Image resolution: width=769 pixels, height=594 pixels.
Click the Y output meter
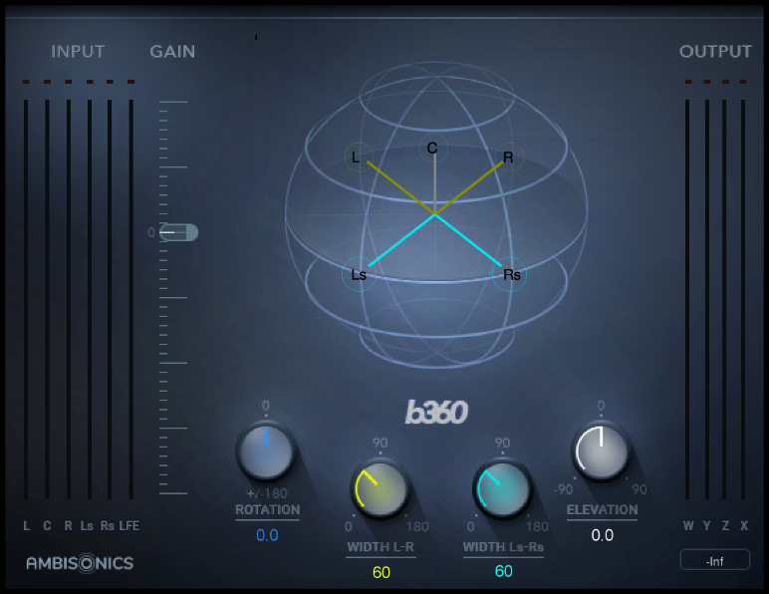pyautogui.click(x=707, y=299)
